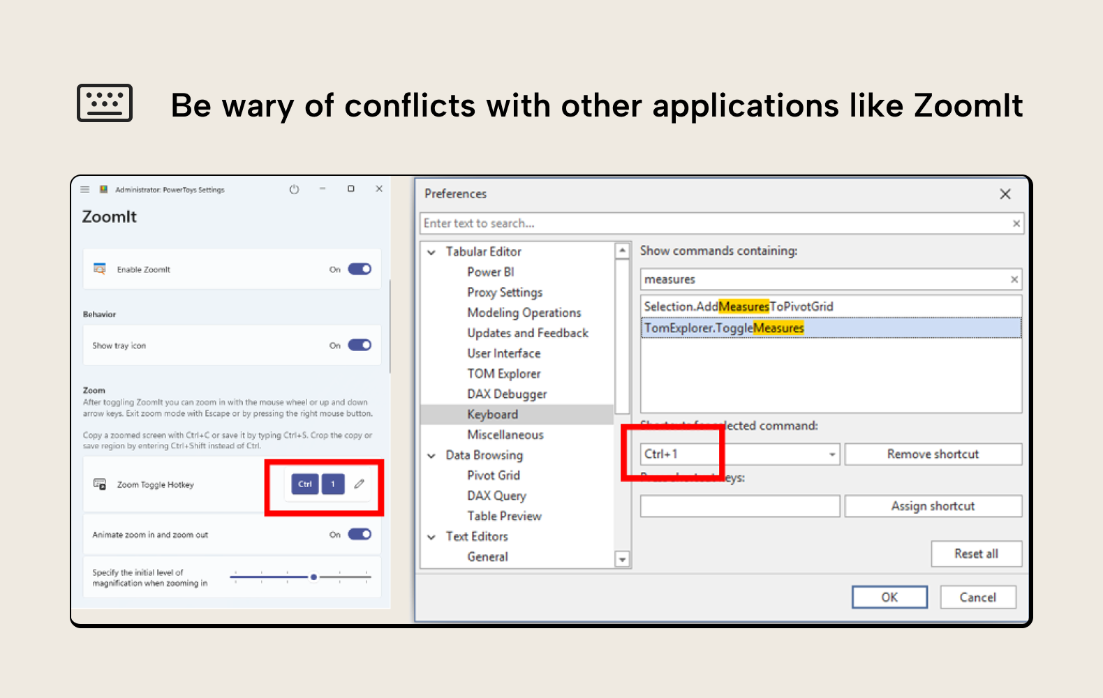
Task: Click the PowerToys settings vertical scrollbar
Action: [390, 326]
